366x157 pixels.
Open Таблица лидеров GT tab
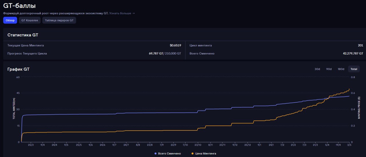[x=59, y=20]
